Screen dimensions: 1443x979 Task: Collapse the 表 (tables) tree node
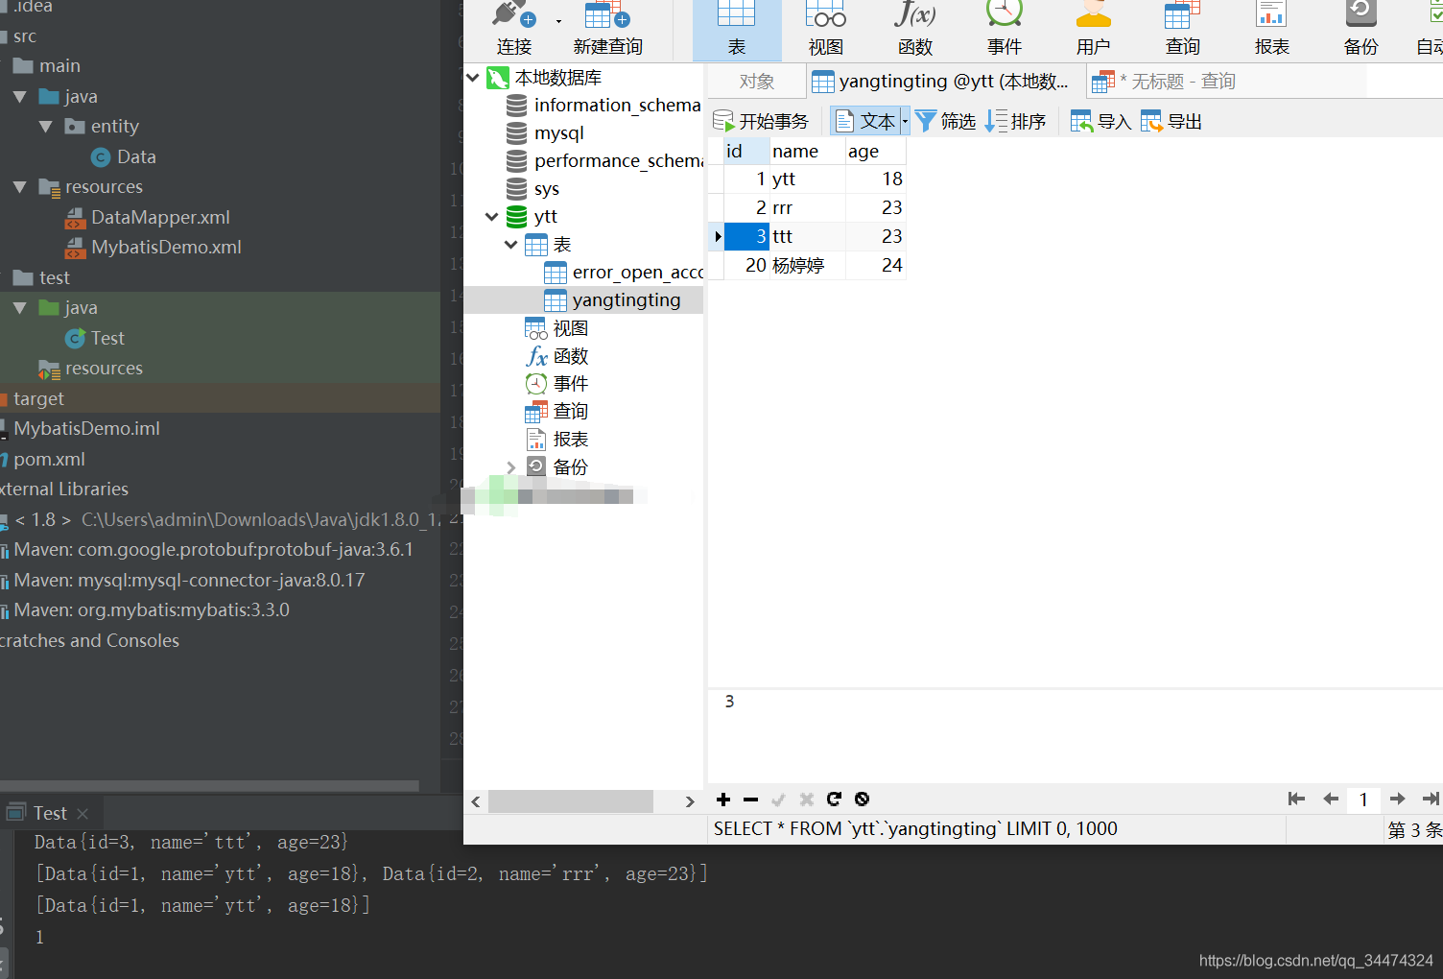point(511,245)
